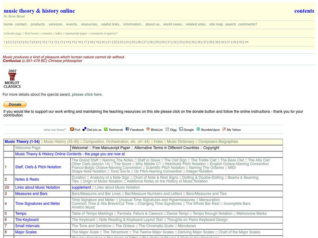Open the 'Staff, Clefs & Pitch Notation' lesson
This screenshot has width=318, height=238.
pyautogui.click(x=38, y=167)
